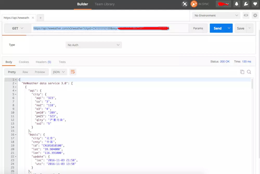Close the api.heweather request tab
260x174 pixels.
point(33,18)
